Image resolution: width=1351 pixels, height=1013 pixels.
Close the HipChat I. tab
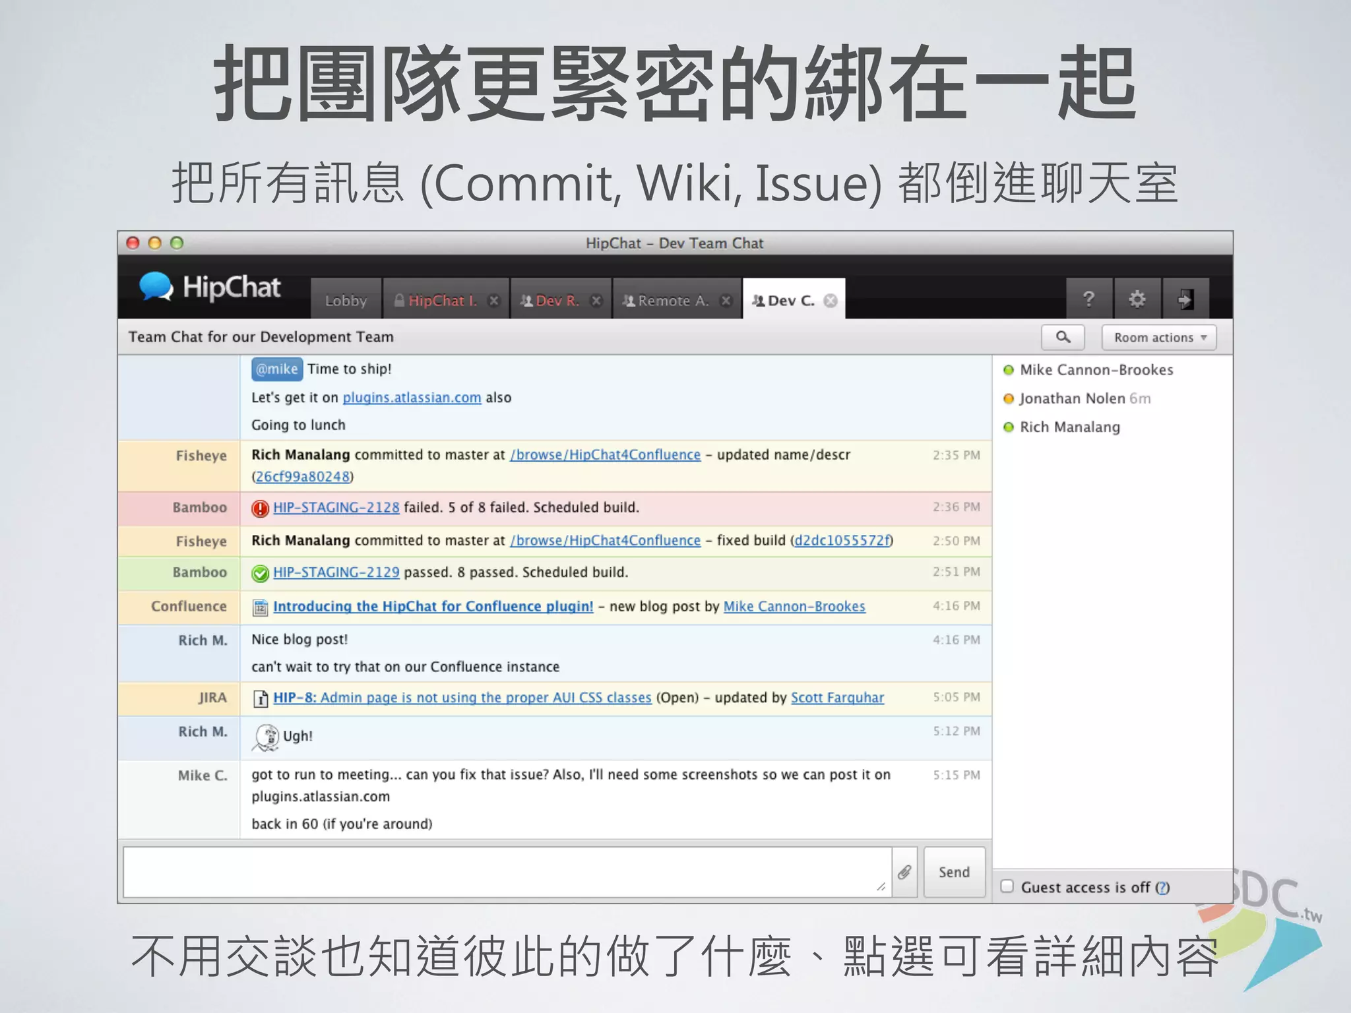tap(493, 301)
